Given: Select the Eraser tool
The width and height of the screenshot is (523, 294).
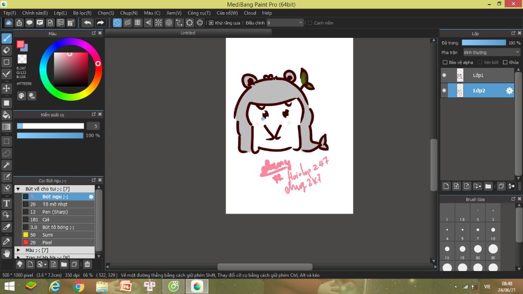Looking at the screenshot, I should coord(6,51).
